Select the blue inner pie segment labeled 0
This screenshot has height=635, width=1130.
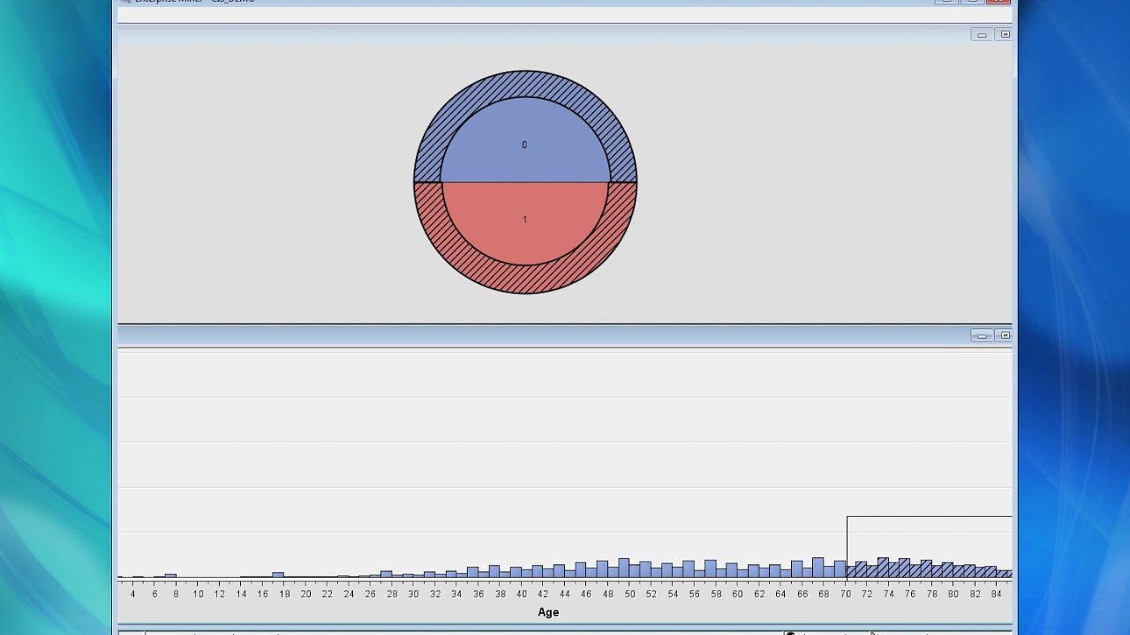tap(524, 141)
